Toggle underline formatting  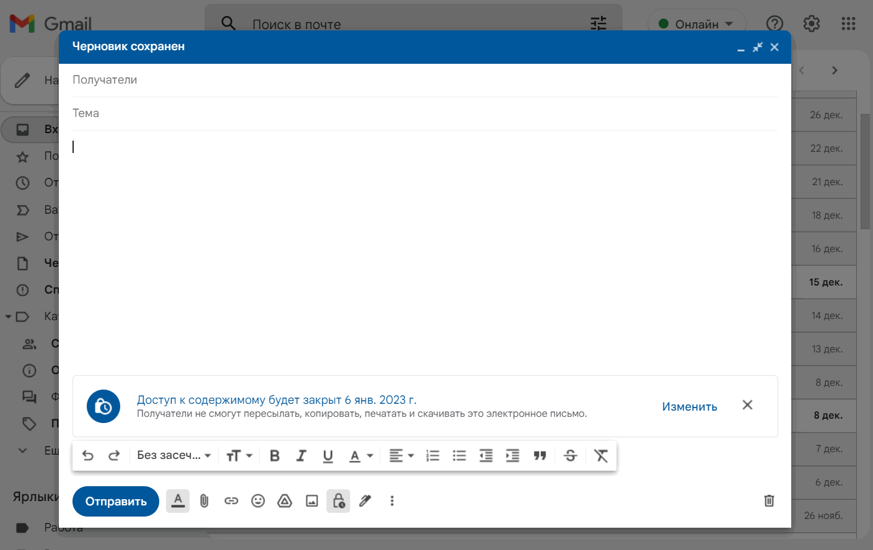coord(328,456)
